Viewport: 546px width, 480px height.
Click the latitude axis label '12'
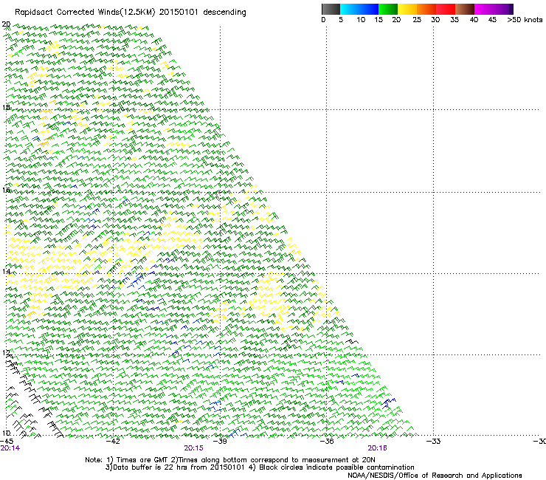click(x=6, y=353)
